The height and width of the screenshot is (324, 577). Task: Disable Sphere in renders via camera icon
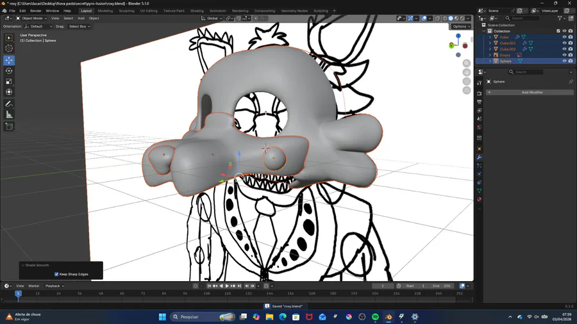pyautogui.click(x=571, y=61)
